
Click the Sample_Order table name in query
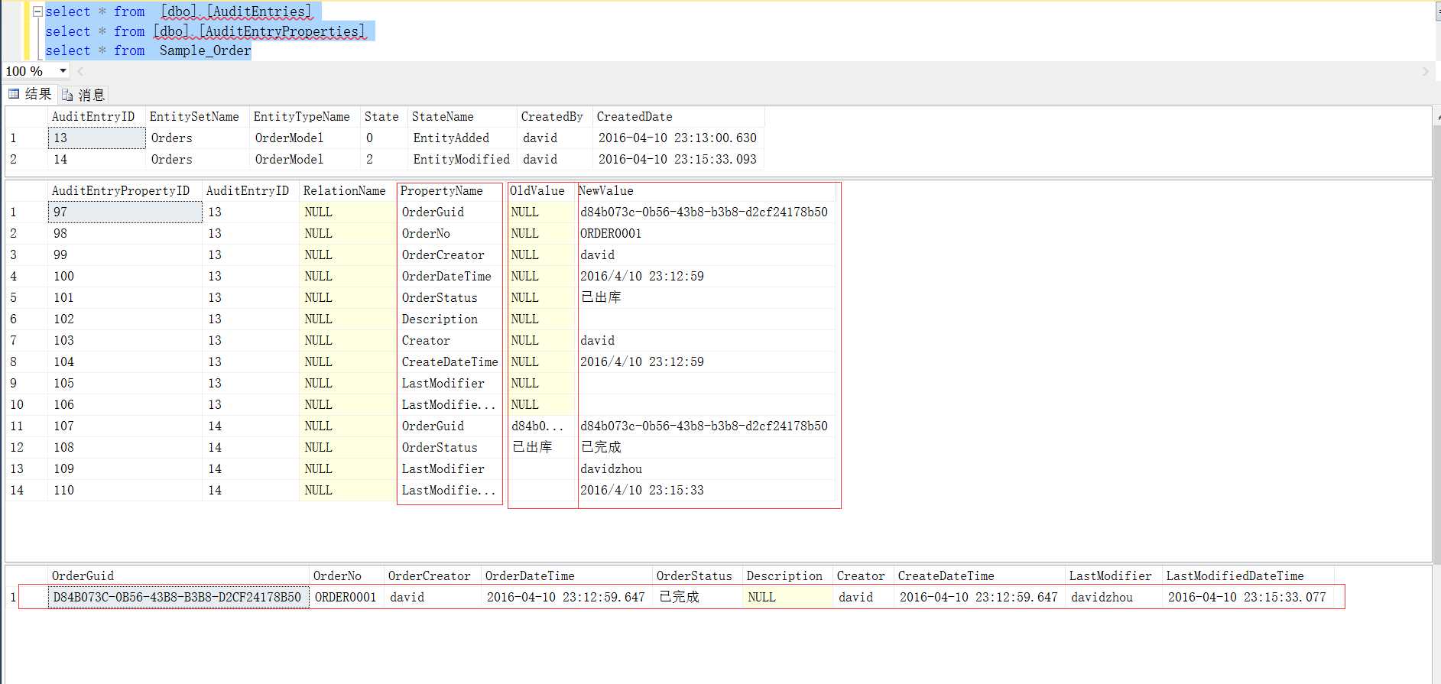[205, 51]
